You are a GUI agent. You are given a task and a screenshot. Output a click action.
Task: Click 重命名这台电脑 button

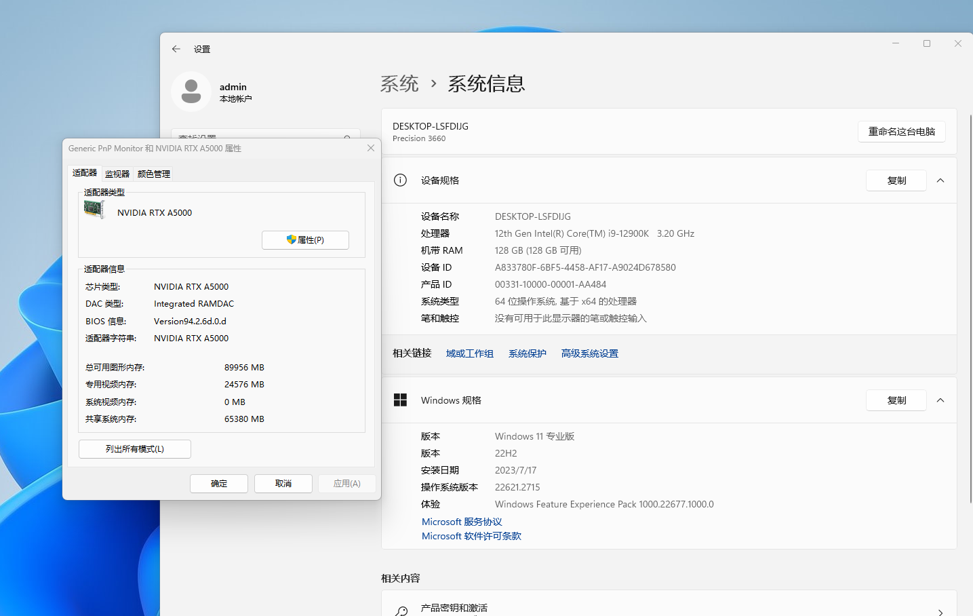(x=902, y=132)
